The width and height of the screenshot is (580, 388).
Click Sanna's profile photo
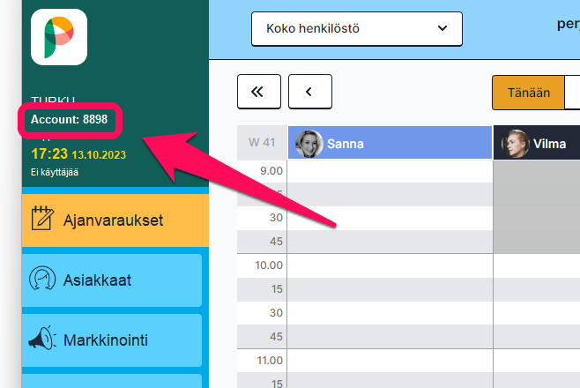click(x=309, y=143)
